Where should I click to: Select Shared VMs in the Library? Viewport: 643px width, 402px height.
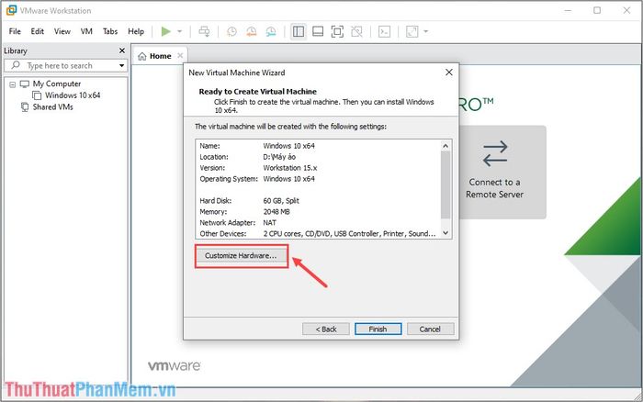(53, 107)
